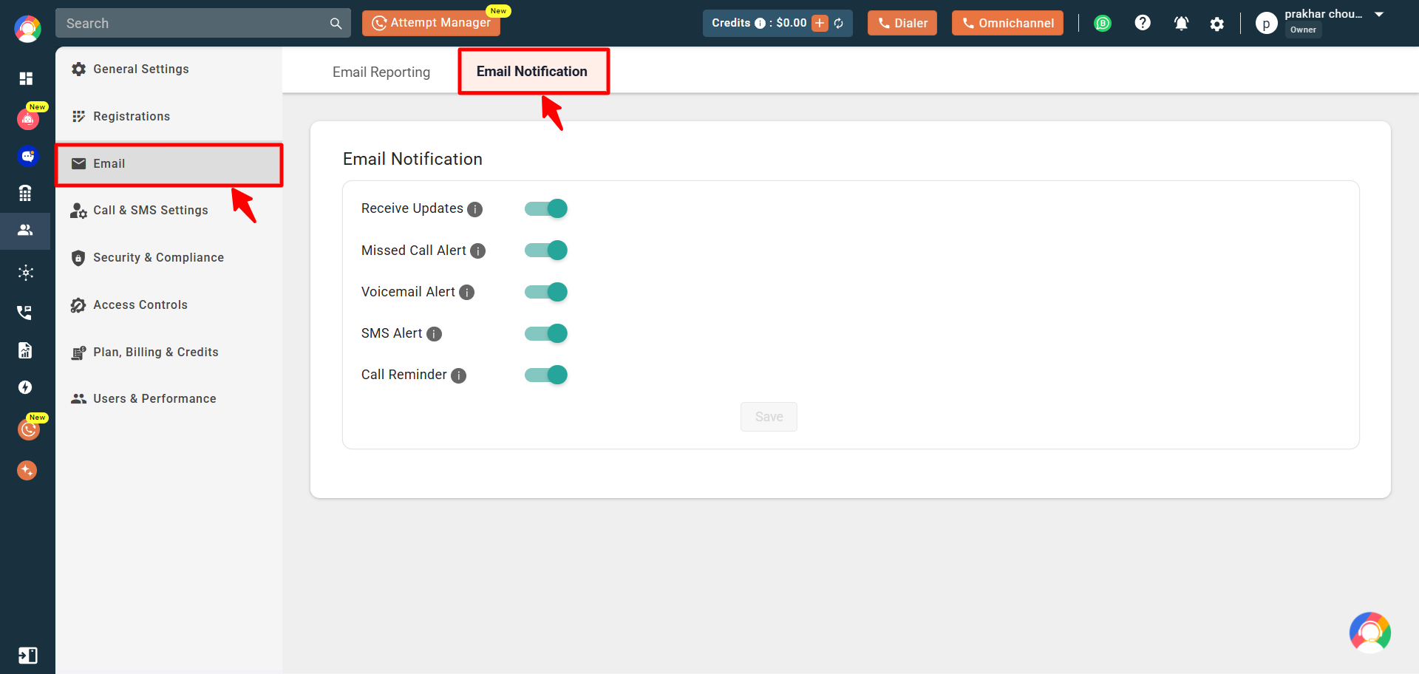Select the contacts people icon in rail
The height and width of the screenshot is (674, 1419).
(25, 230)
